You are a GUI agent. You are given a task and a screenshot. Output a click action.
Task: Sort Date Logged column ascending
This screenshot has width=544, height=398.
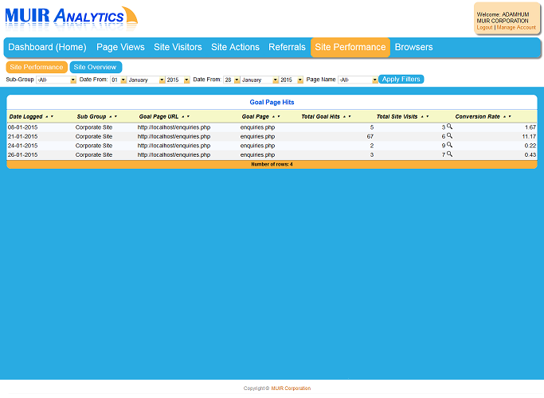(46, 117)
